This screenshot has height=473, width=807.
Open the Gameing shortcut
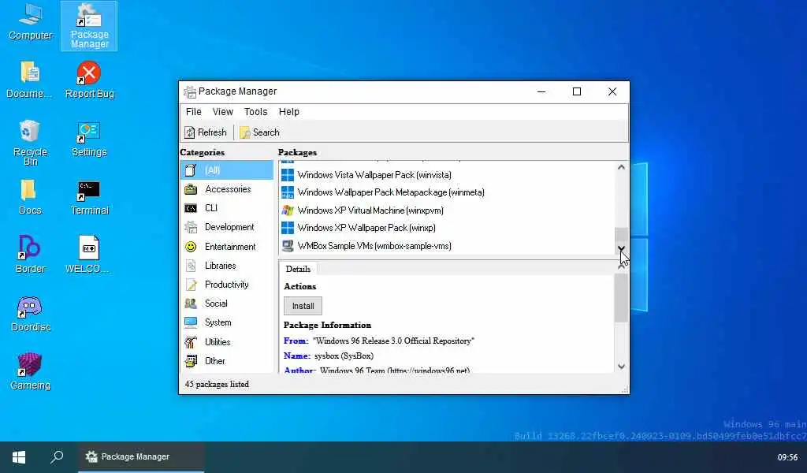pyautogui.click(x=30, y=371)
